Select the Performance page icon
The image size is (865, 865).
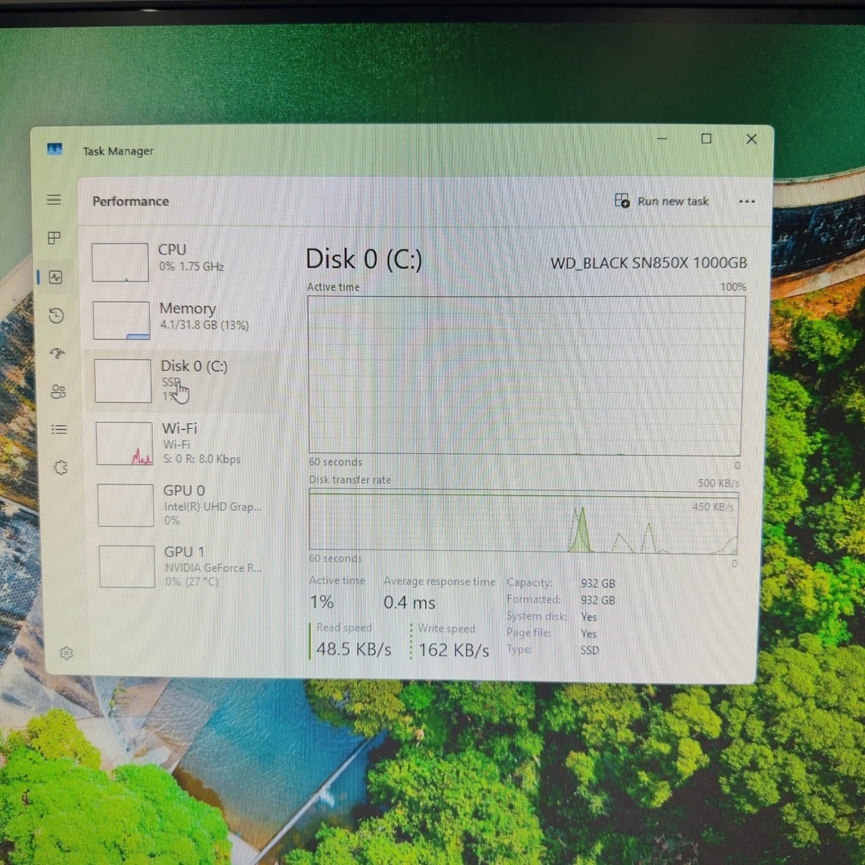pos(56,277)
